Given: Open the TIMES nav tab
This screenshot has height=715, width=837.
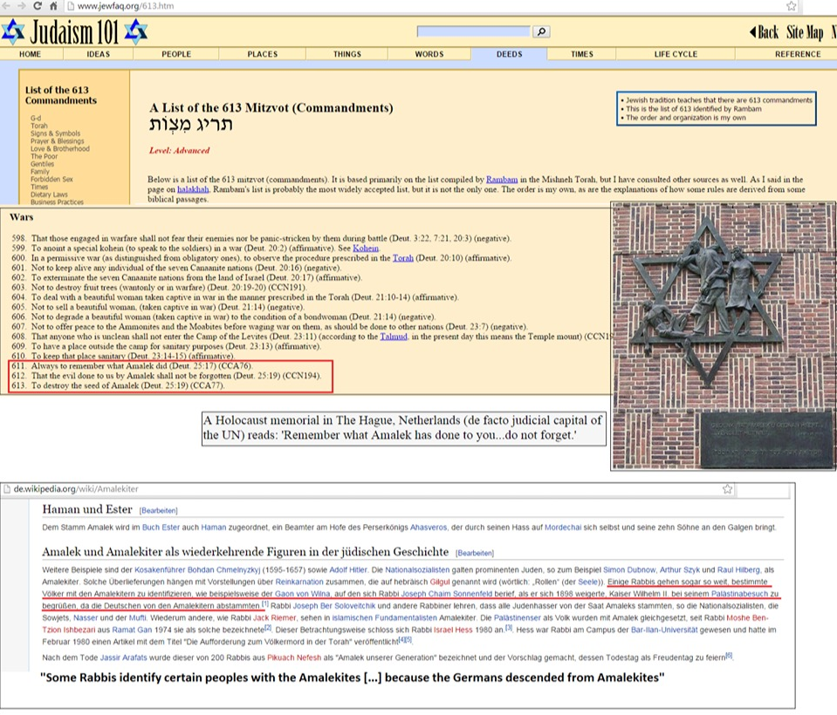Looking at the screenshot, I should (582, 54).
